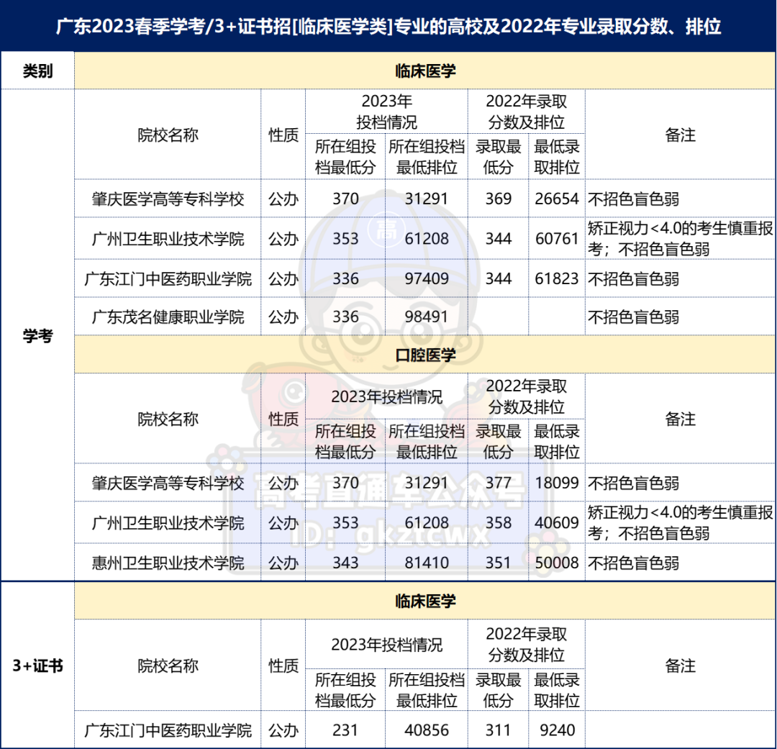Select the 公办 cell for 广东江门中医药职业学院 bottom row
The width and height of the screenshot is (777, 749).
click(283, 730)
